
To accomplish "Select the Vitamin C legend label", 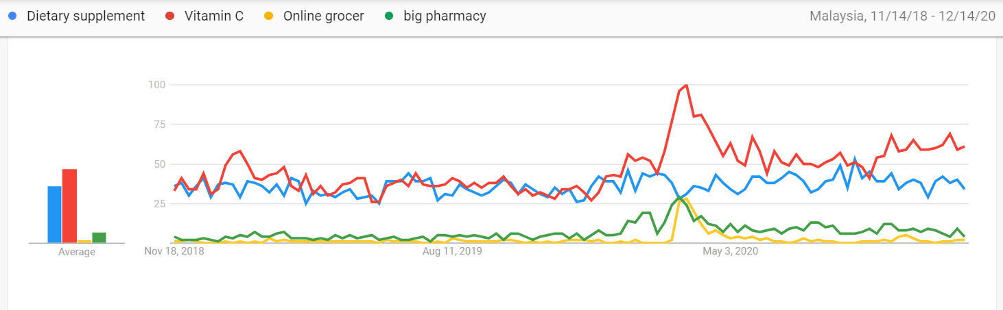I will [214, 16].
